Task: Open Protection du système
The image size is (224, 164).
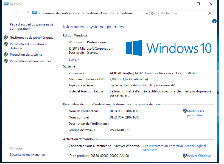Action: pos(26,55)
